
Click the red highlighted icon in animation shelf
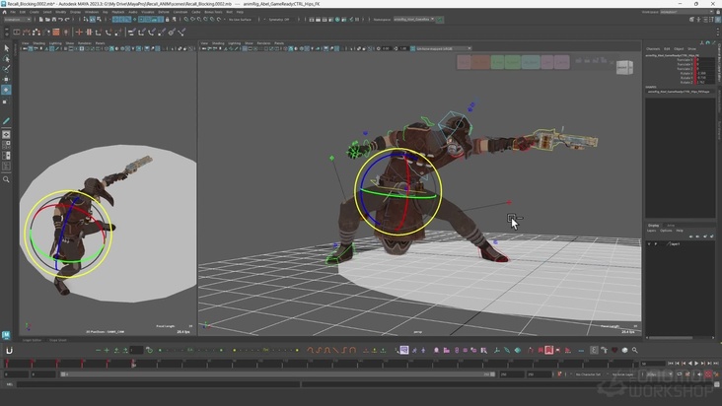pos(549,350)
